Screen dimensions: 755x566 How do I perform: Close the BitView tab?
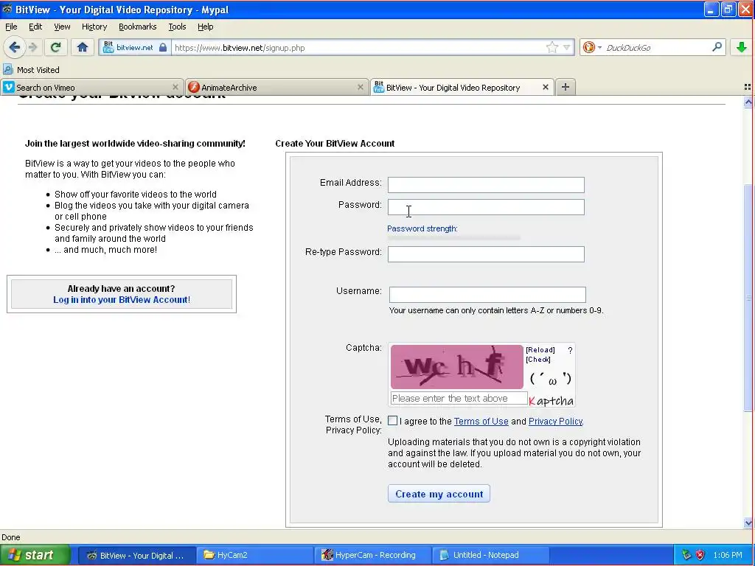tap(545, 87)
